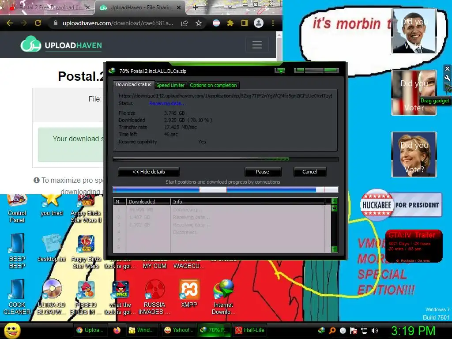This screenshot has height=339, width=452.
Task: Expand the UploadHaven hamburger navigation menu
Action: [x=257, y=45]
